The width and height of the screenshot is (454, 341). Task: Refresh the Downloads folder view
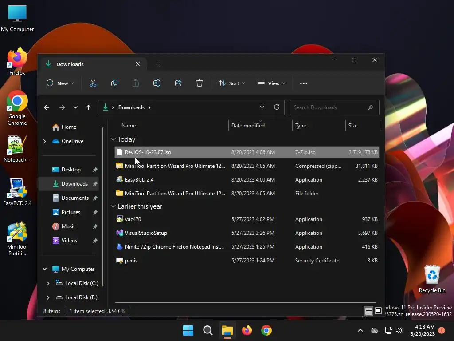tap(277, 107)
